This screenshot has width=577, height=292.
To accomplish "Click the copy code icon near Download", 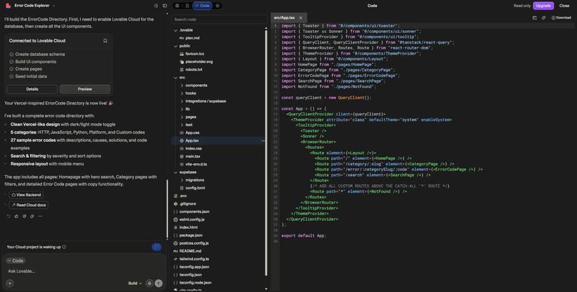I will (544, 18).
